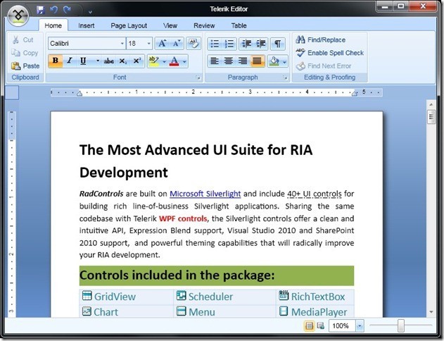Viewport: 444px width, 341px height.
Task: Click the vertical scrollbar thumb
Action: point(431,117)
